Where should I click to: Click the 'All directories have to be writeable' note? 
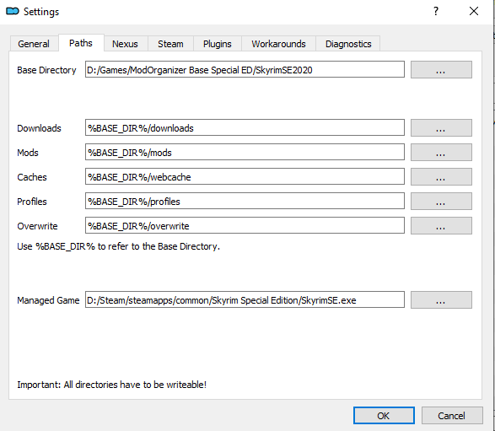tap(112, 385)
